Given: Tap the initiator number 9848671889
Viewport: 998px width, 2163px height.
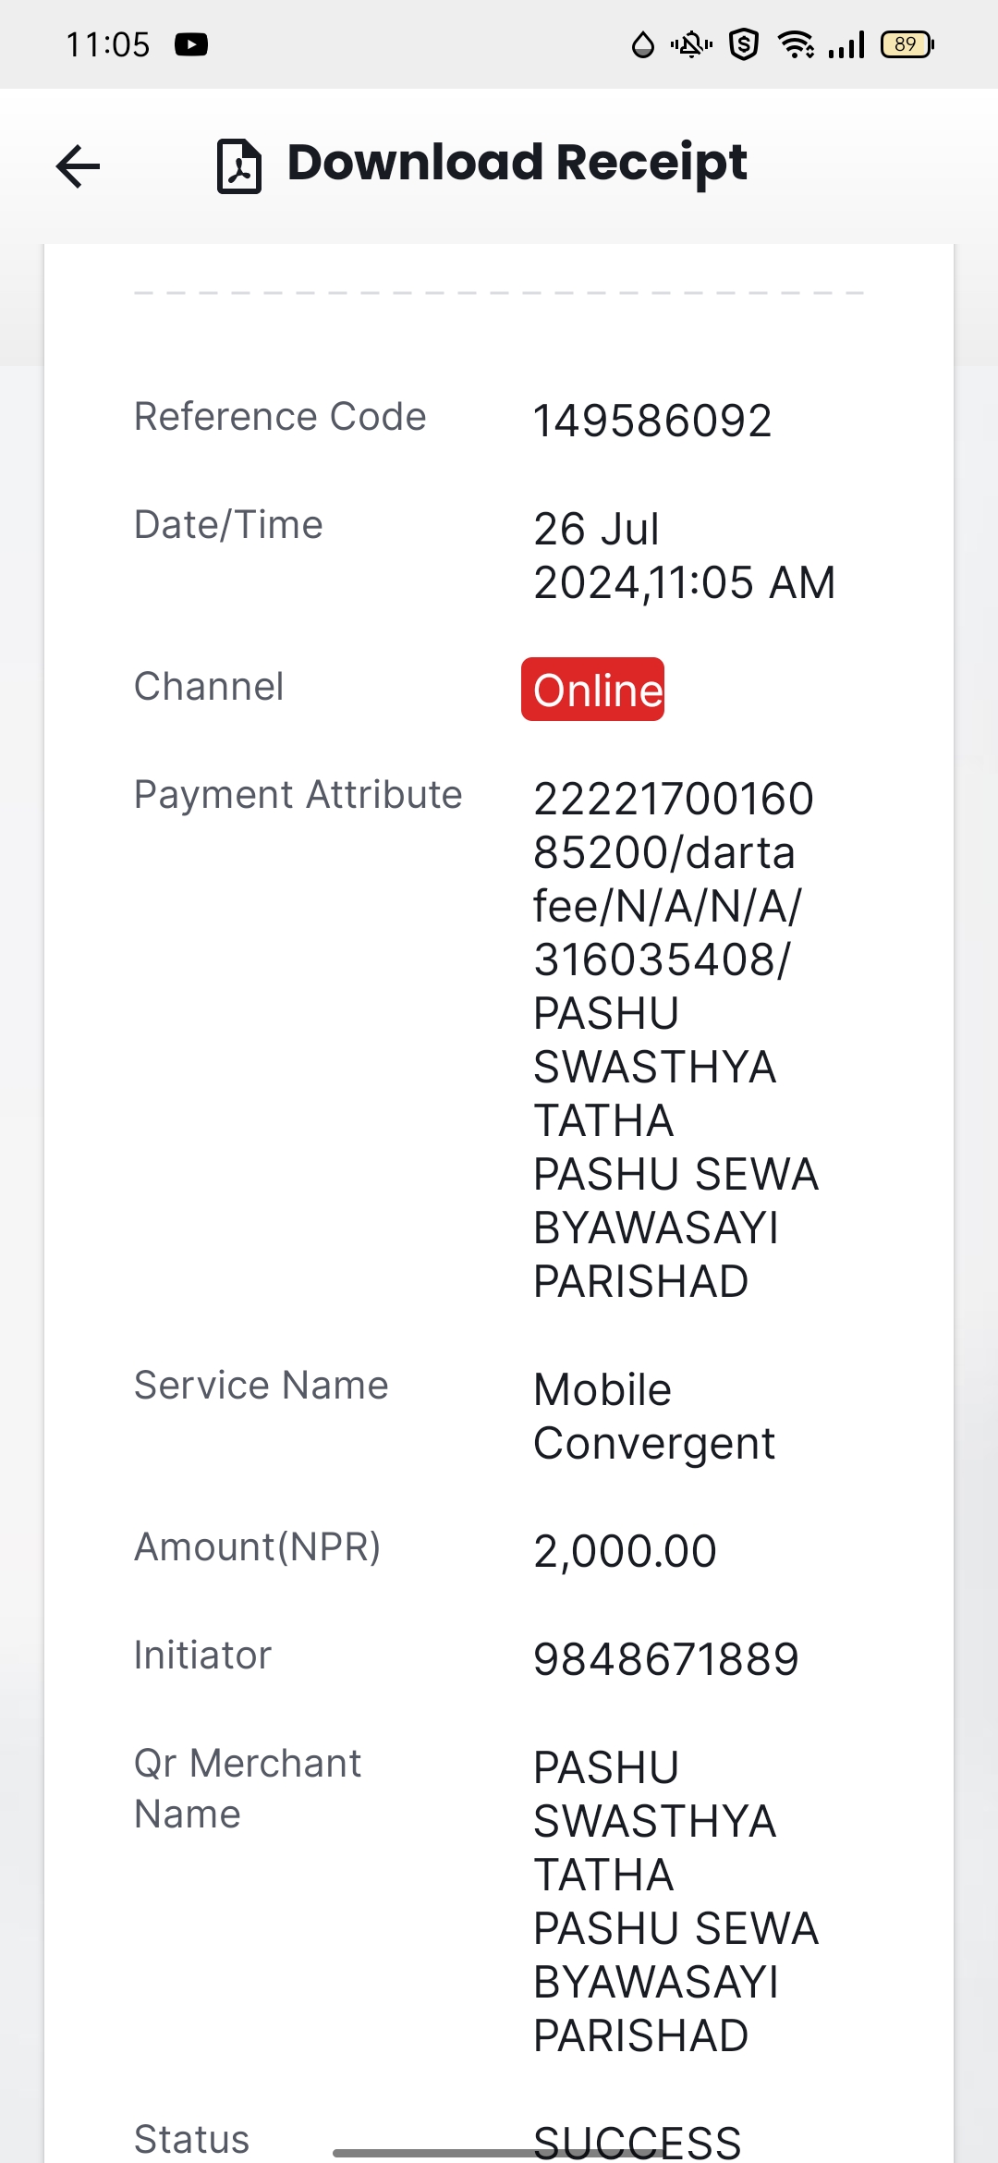Looking at the screenshot, I should [x=666, y=1659].
